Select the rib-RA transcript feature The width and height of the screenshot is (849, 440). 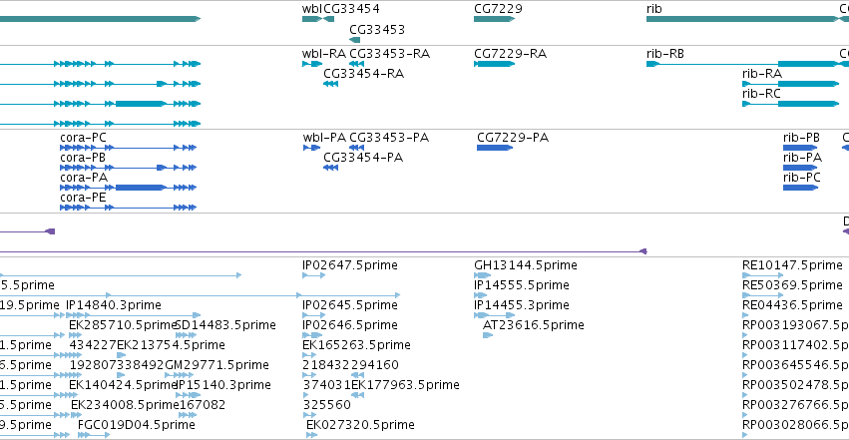(x=790, y=84)
